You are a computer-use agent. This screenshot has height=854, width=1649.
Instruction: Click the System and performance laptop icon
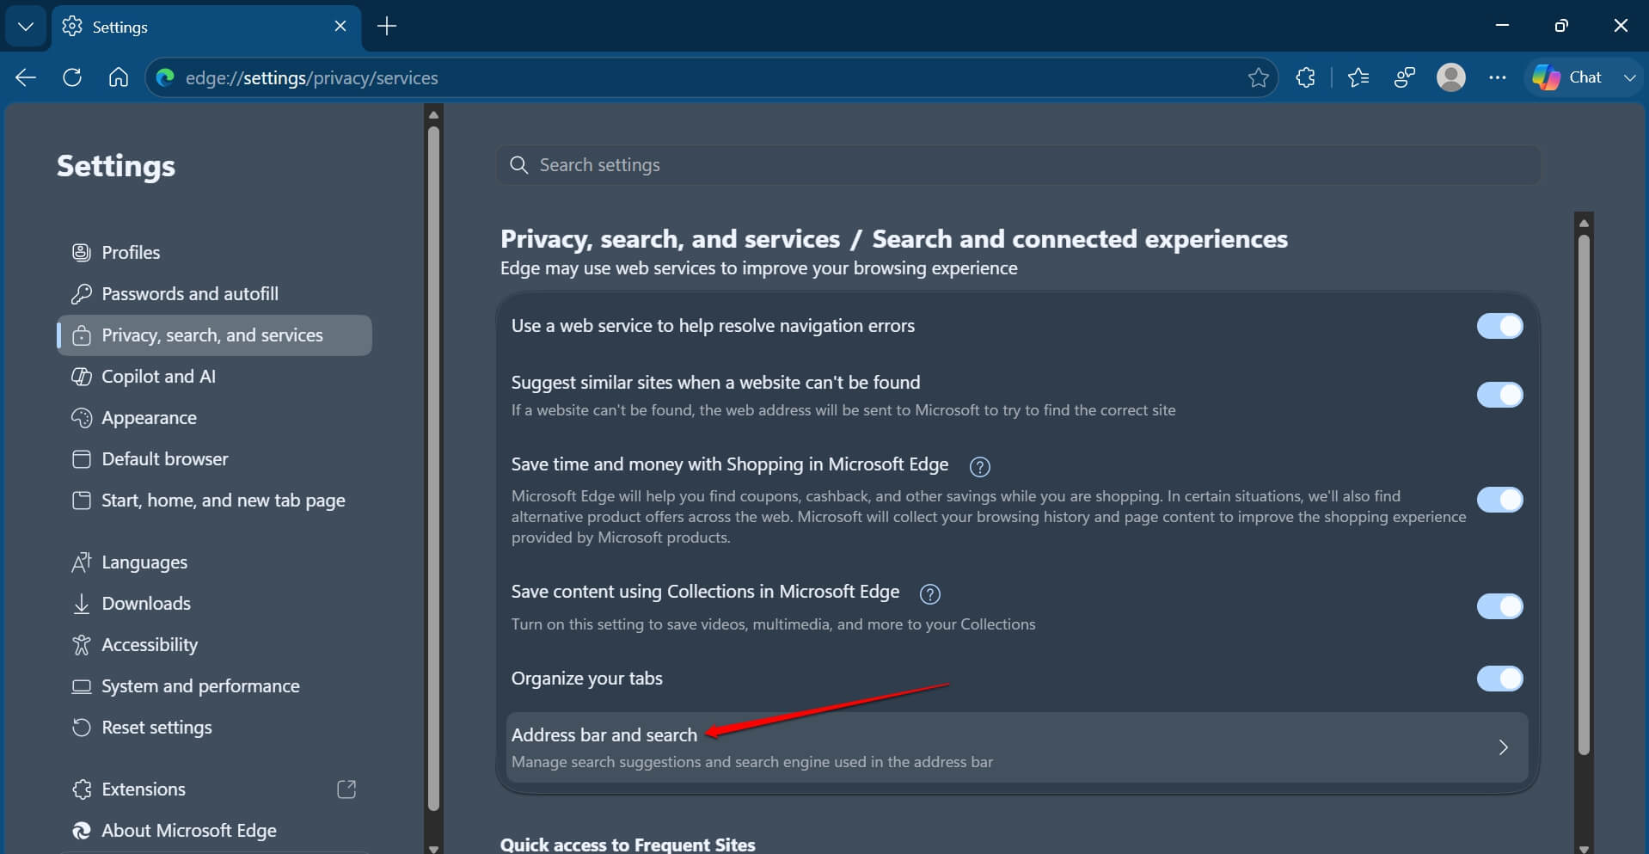(x=82, y=686)
